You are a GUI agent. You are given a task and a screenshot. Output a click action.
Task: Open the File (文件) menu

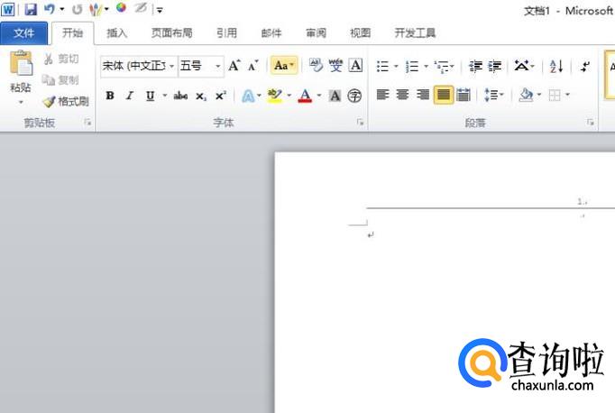pyautogui.click(x=24, y=33)
